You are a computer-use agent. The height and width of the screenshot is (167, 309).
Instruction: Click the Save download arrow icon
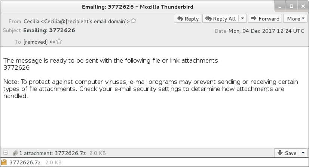click(x=280, y=153)
